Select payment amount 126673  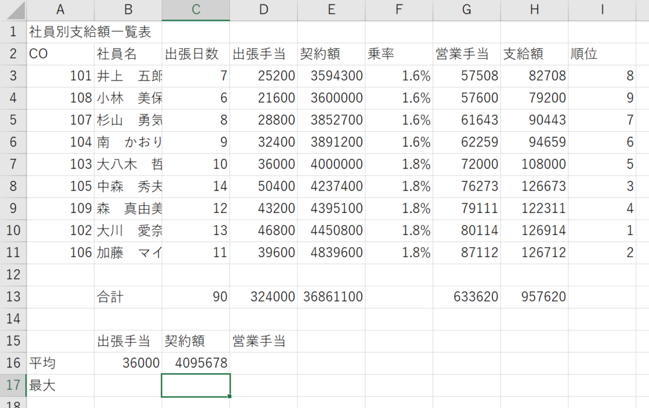(x=534, y=186)
